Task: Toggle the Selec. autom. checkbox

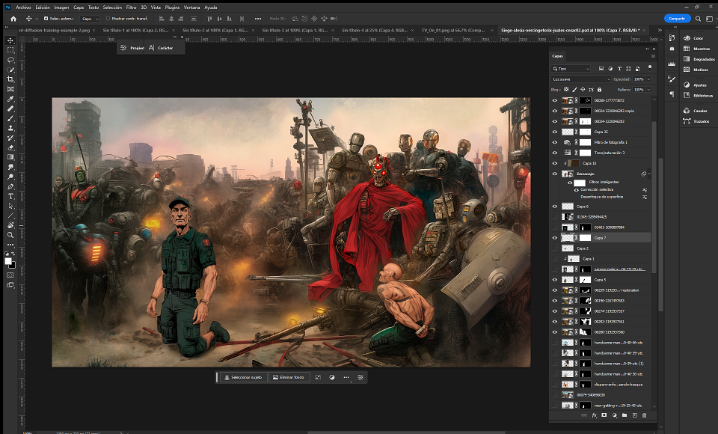Action: pos(46,19)
